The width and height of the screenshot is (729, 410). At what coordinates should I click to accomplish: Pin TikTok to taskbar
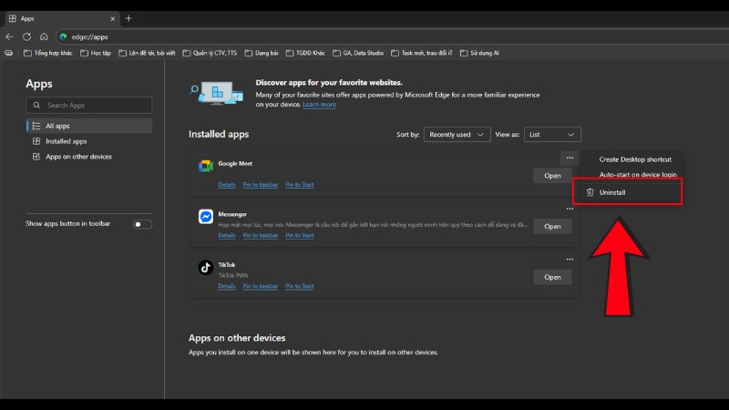click(x=261, y=286)
